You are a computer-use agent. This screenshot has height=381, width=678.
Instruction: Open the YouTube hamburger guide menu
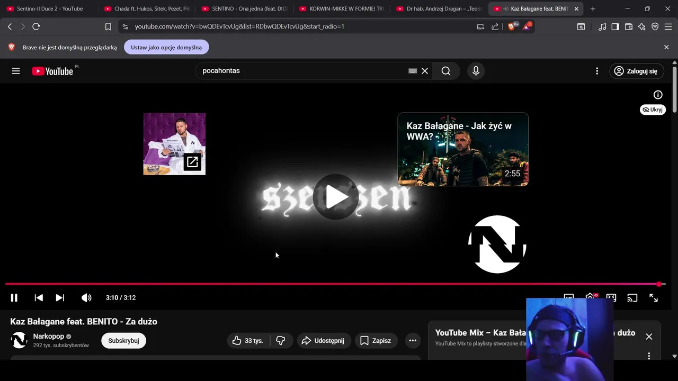[x=16, y=71]
